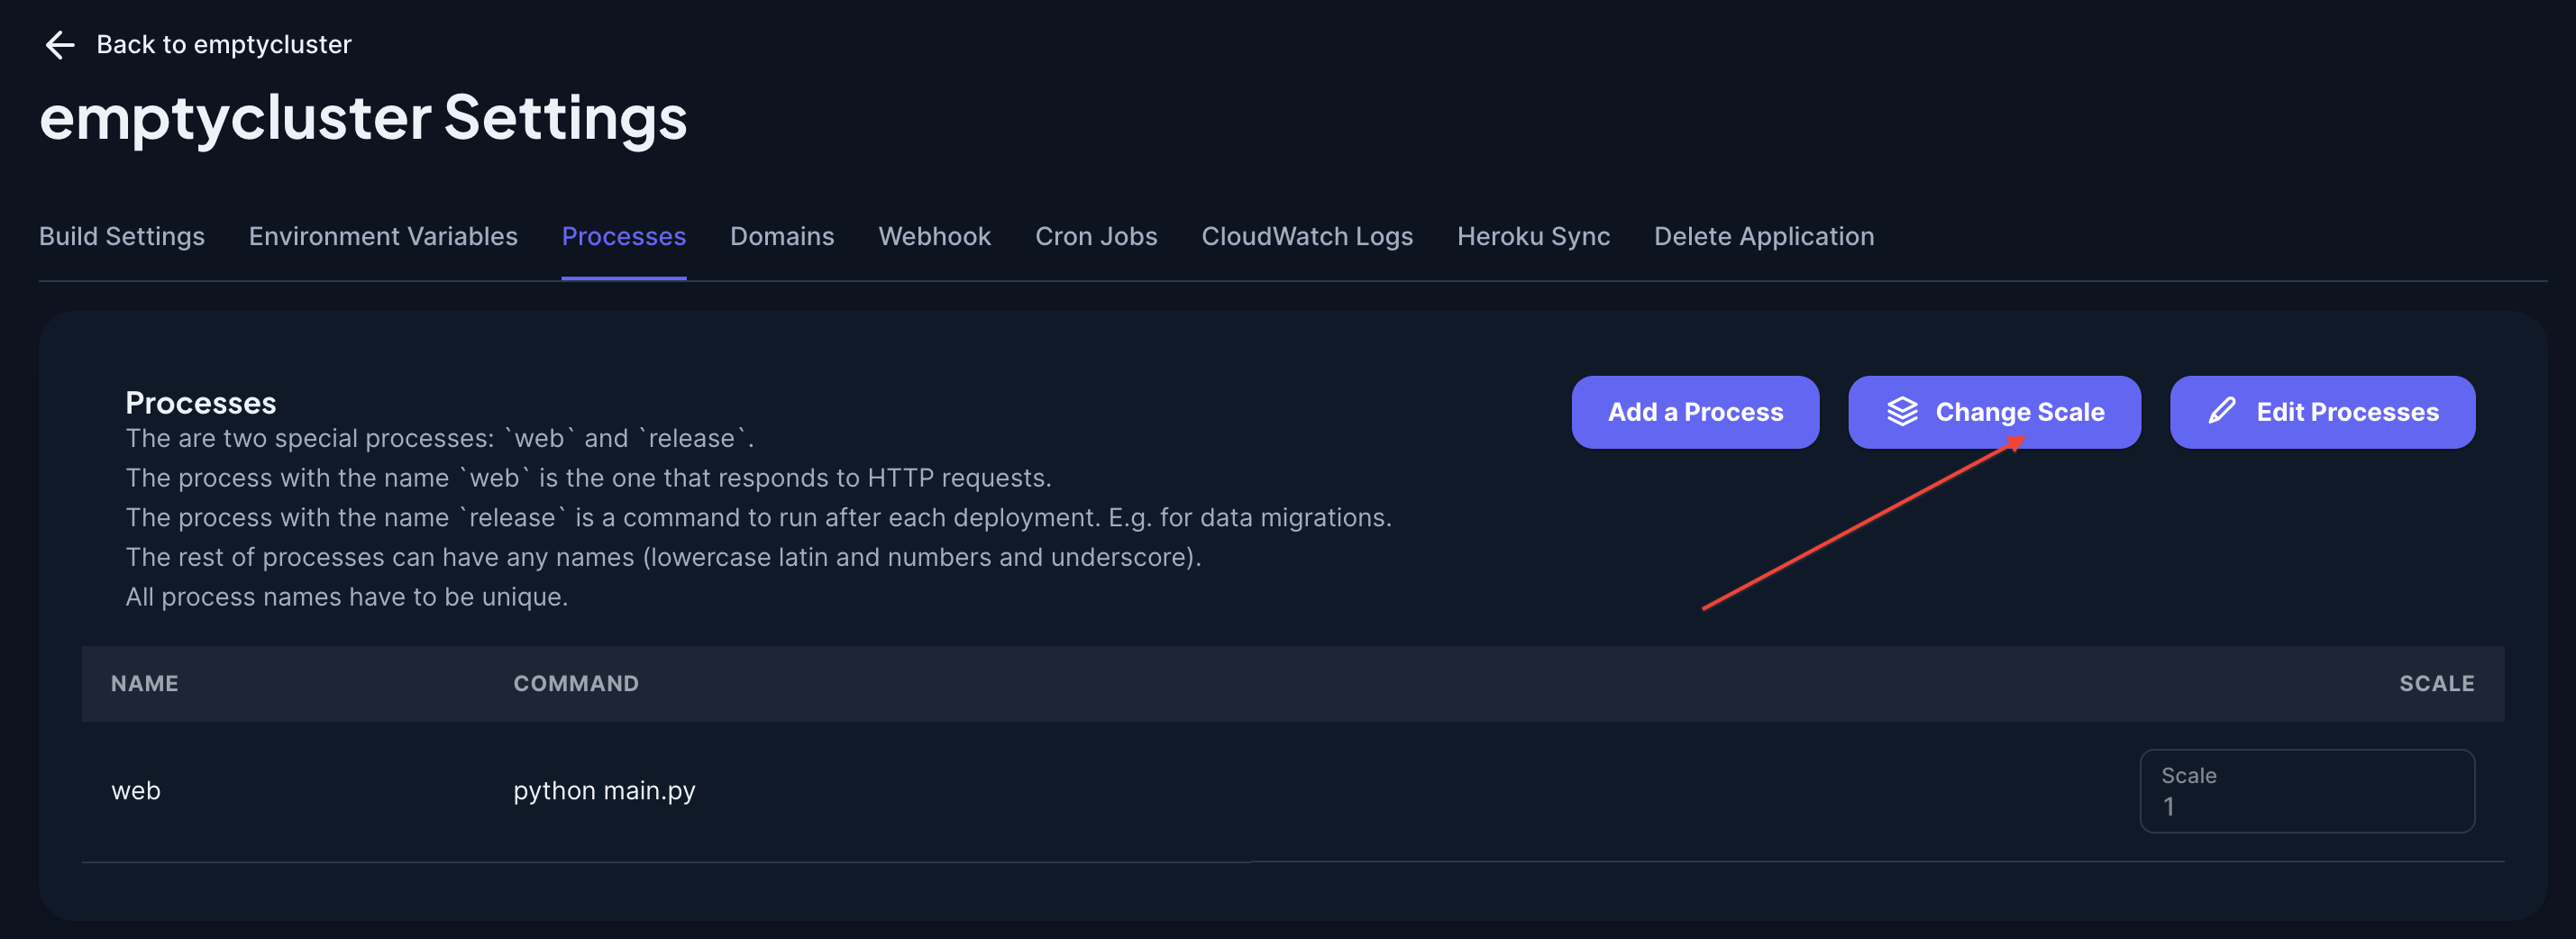Open the Webhook tab

[x=934, y=237]
